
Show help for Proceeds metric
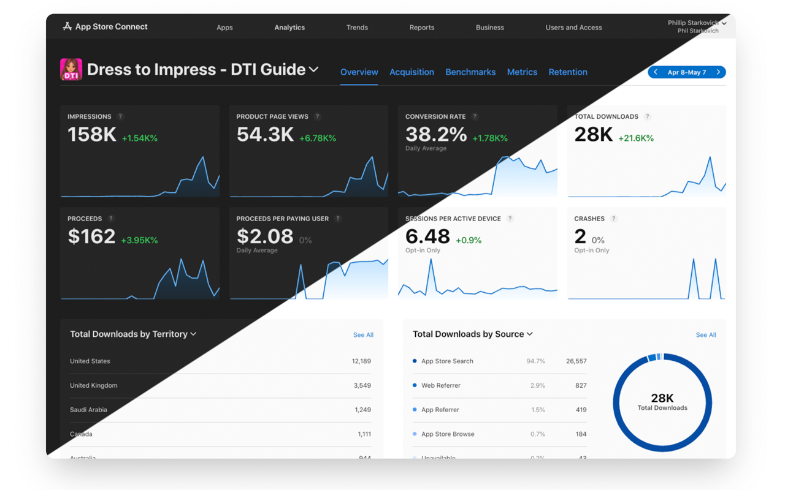[111, 219]
